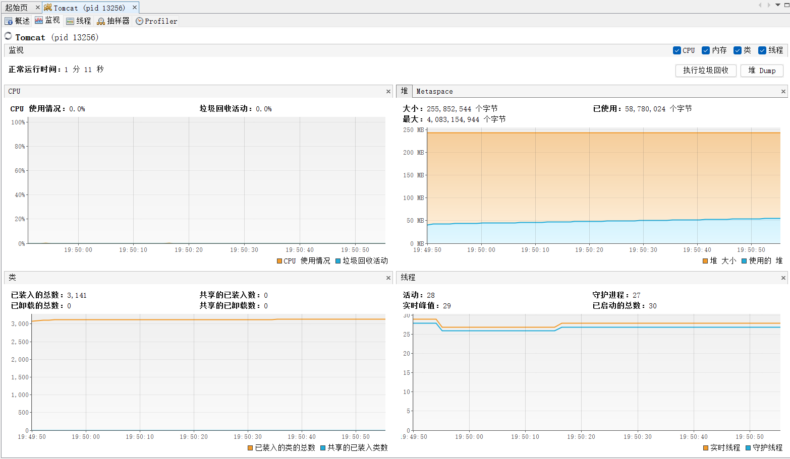Close the 线程 threads chart panel
The height and width of the screenshot is (459, 790).
pyautogui.click(x=783, y=278)
